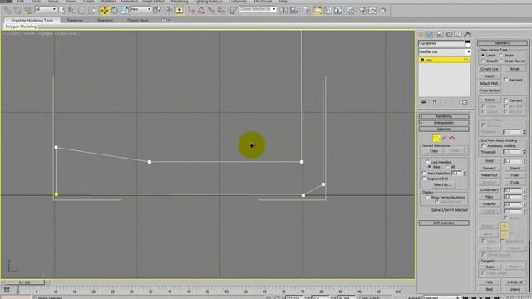Open the Create panel tab icon
Screen dimensions: 532x299
[x=421, y=34]
